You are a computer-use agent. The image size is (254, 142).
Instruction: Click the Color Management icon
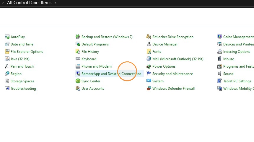click(220, 37)
